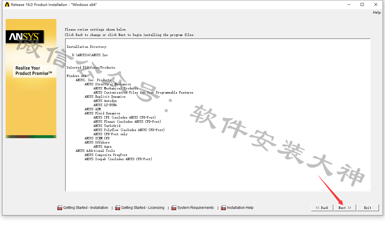The width and height of the screenshot is (385, 227).
Task: Click PDF icon beside System Requirements
Action: pos(174,208)
